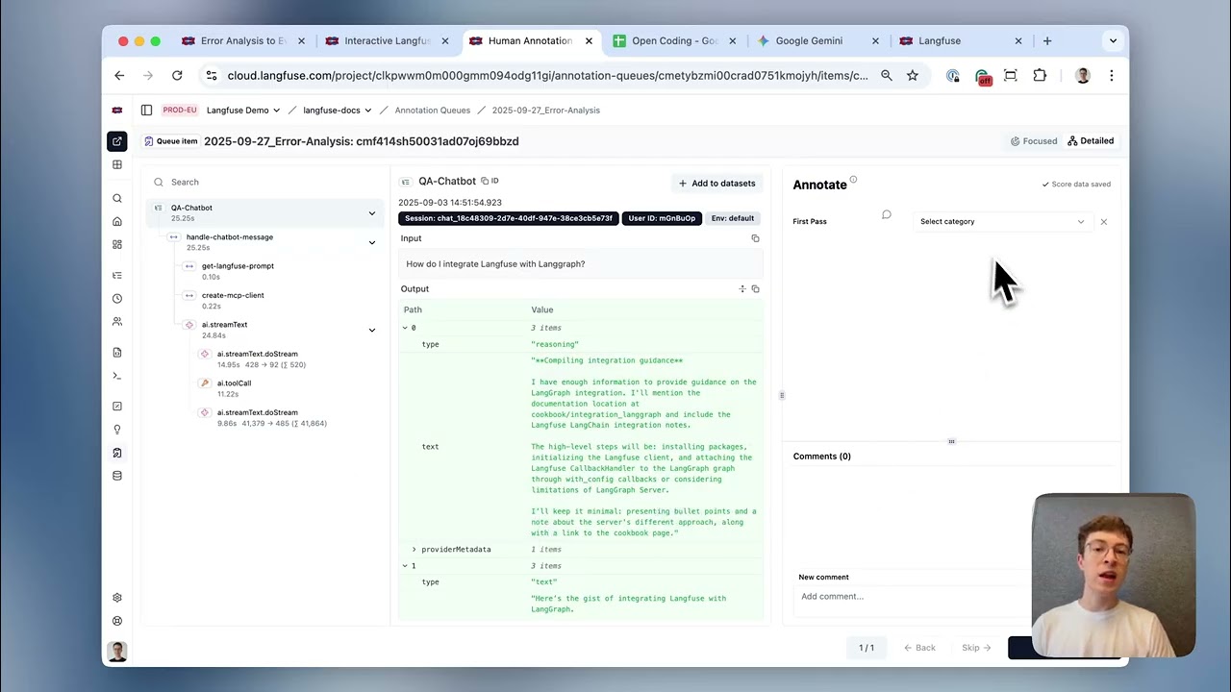Collapse output path 0
This screenshot has width=1231, height=692.
405,328
